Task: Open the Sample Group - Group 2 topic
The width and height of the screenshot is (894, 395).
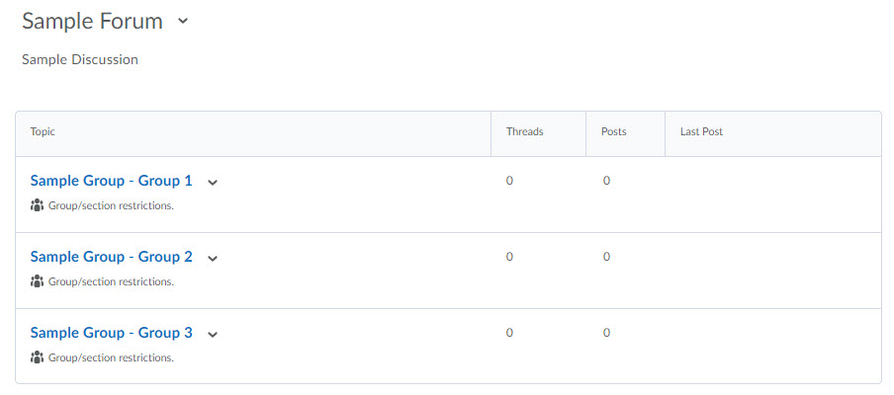Action: [112, 257]
